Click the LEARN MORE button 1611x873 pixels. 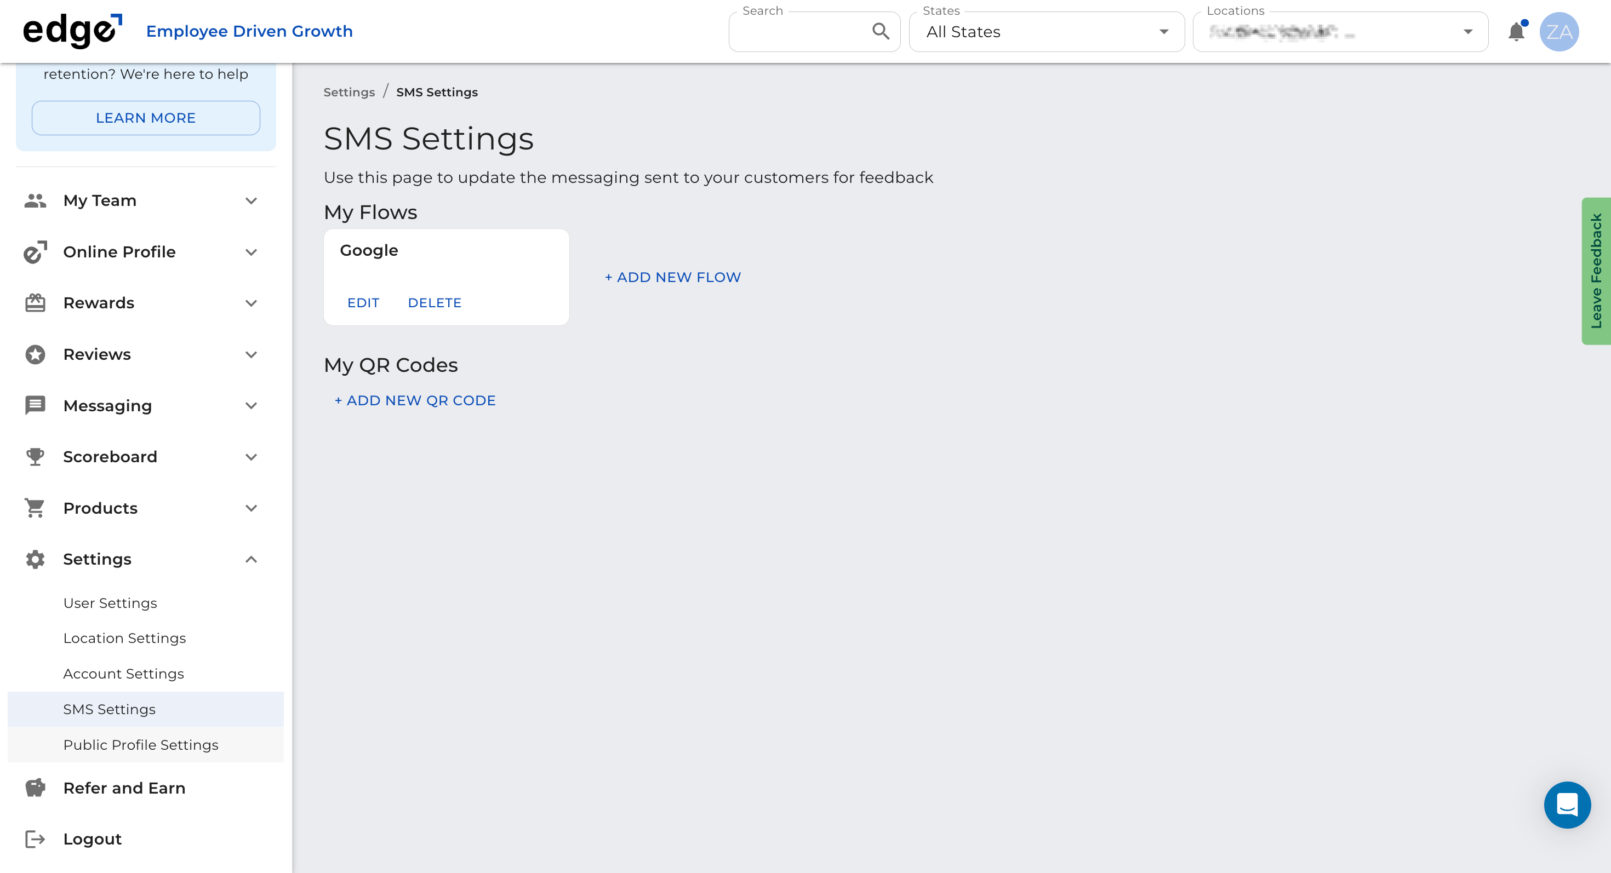146,118
